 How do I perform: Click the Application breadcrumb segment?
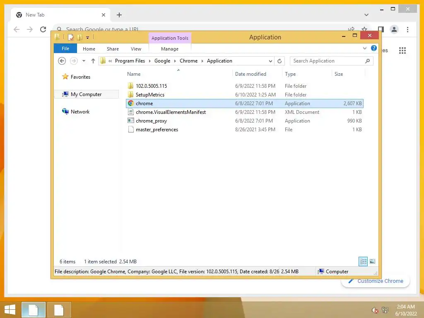[219, 61]
